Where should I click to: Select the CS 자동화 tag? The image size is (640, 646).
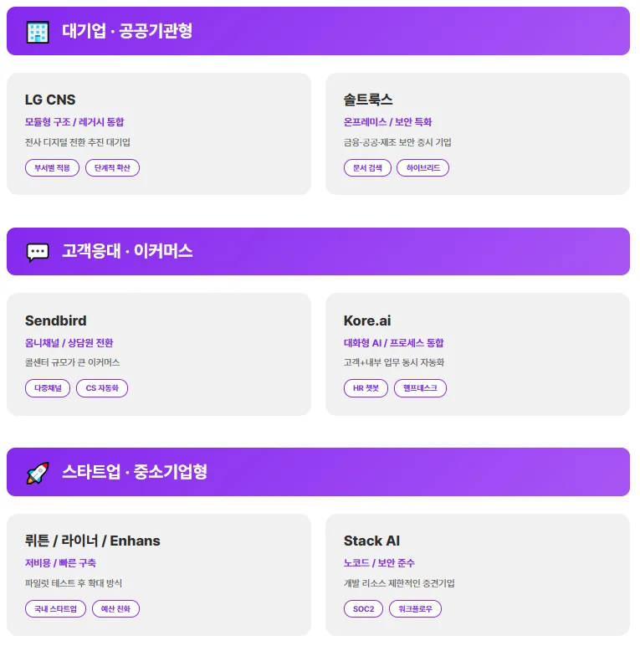click(x=102, y=388)
